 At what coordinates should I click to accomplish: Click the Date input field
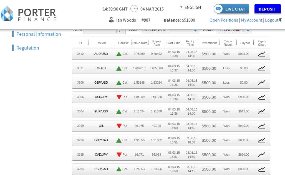pos(100,31)
